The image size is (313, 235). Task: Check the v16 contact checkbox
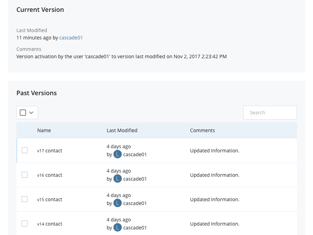point(24,175)
